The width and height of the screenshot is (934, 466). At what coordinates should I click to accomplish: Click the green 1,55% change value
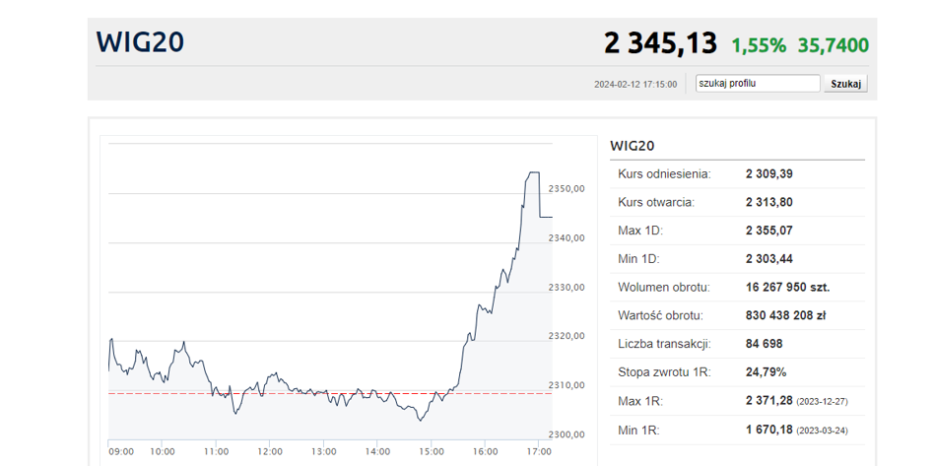[759, 45]
